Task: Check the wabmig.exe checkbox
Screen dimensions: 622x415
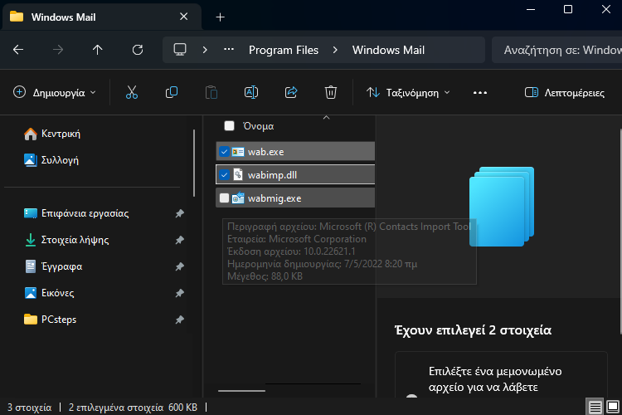Action: [x=224, y=198]
